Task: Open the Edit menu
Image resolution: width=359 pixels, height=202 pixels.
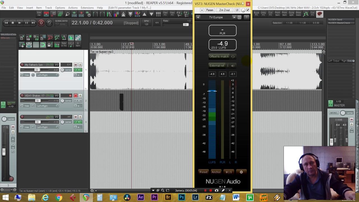Action: coord(11,8)
